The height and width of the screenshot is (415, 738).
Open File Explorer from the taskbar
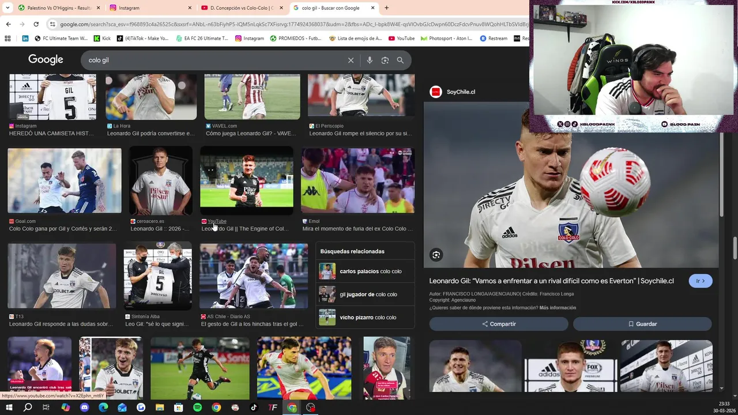click(160, 408)
